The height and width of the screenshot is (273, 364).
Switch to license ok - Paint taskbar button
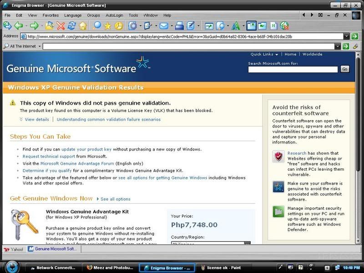click(221, 268)
